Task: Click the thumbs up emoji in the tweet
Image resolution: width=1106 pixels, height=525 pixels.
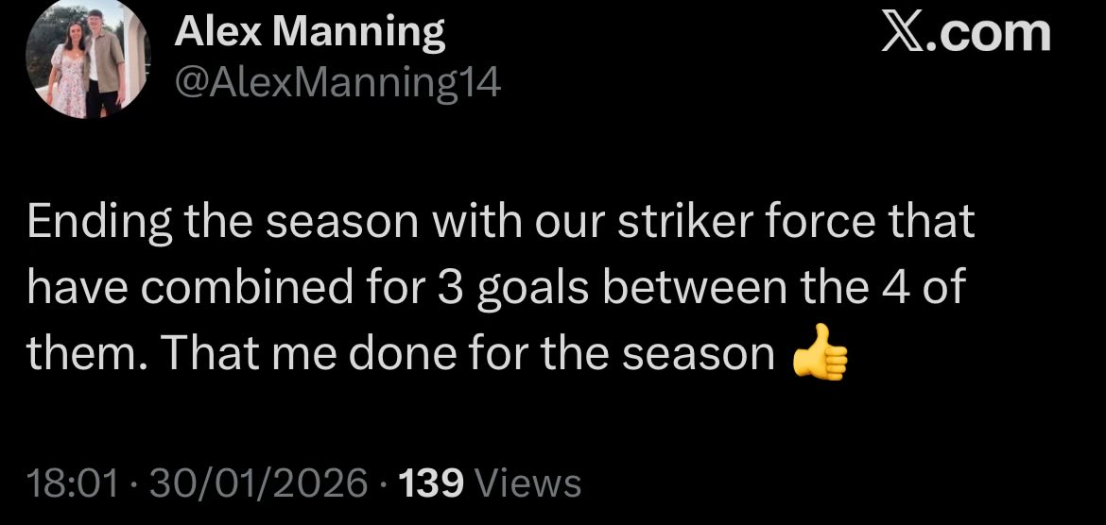Action: [x=819, y=353]
